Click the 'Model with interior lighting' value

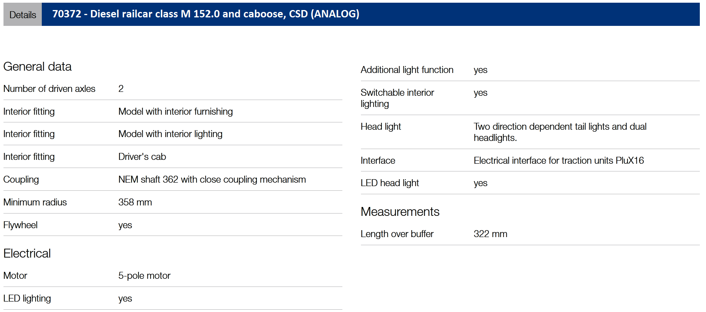pyautogui.click(x=170, y=134)
